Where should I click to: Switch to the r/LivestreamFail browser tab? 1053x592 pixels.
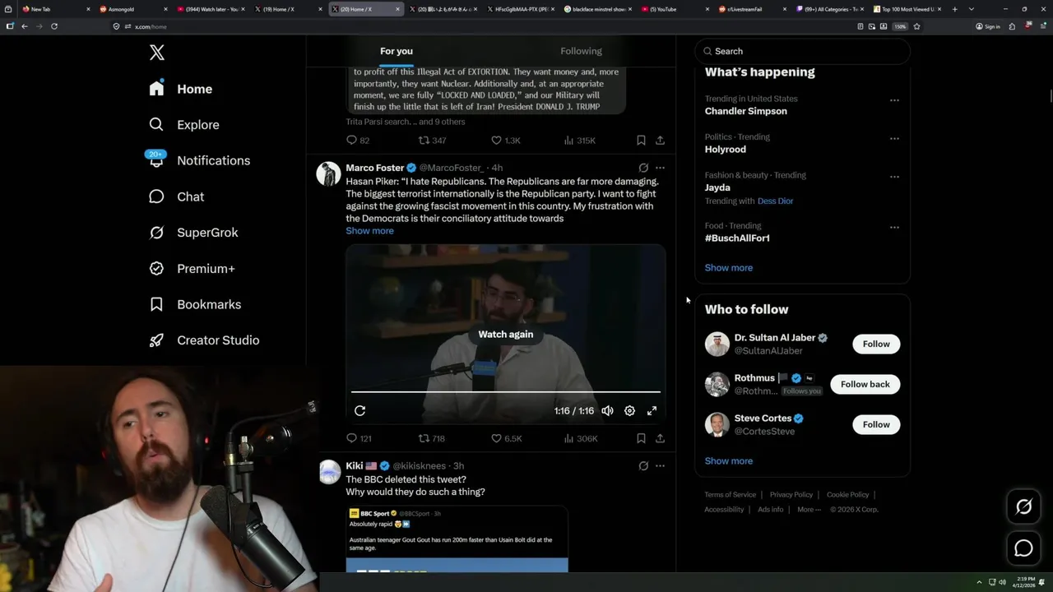coord(749,9)
